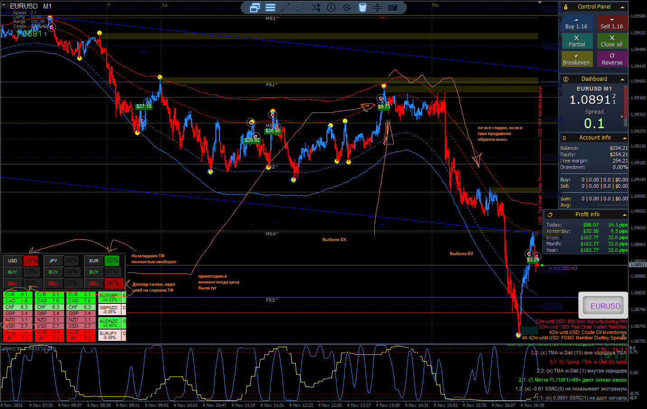647x409 pixels.
Task: Click the $9.73 profit label on chart
Action: [384, 107]
